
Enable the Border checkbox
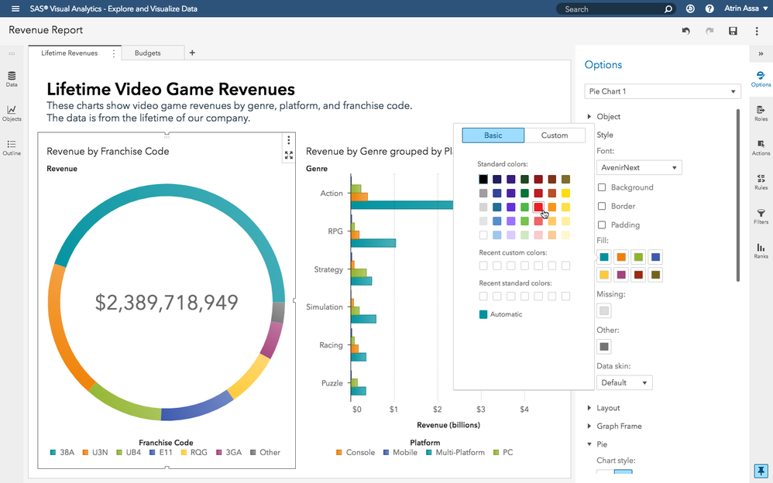tap(602, 206)
